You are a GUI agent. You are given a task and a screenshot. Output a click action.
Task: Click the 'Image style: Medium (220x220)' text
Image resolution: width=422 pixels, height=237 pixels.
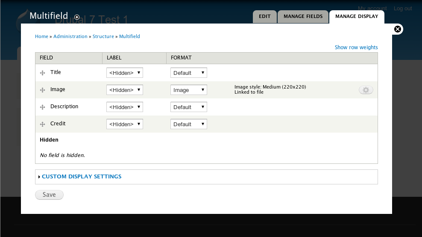click(x=270, y=87)
